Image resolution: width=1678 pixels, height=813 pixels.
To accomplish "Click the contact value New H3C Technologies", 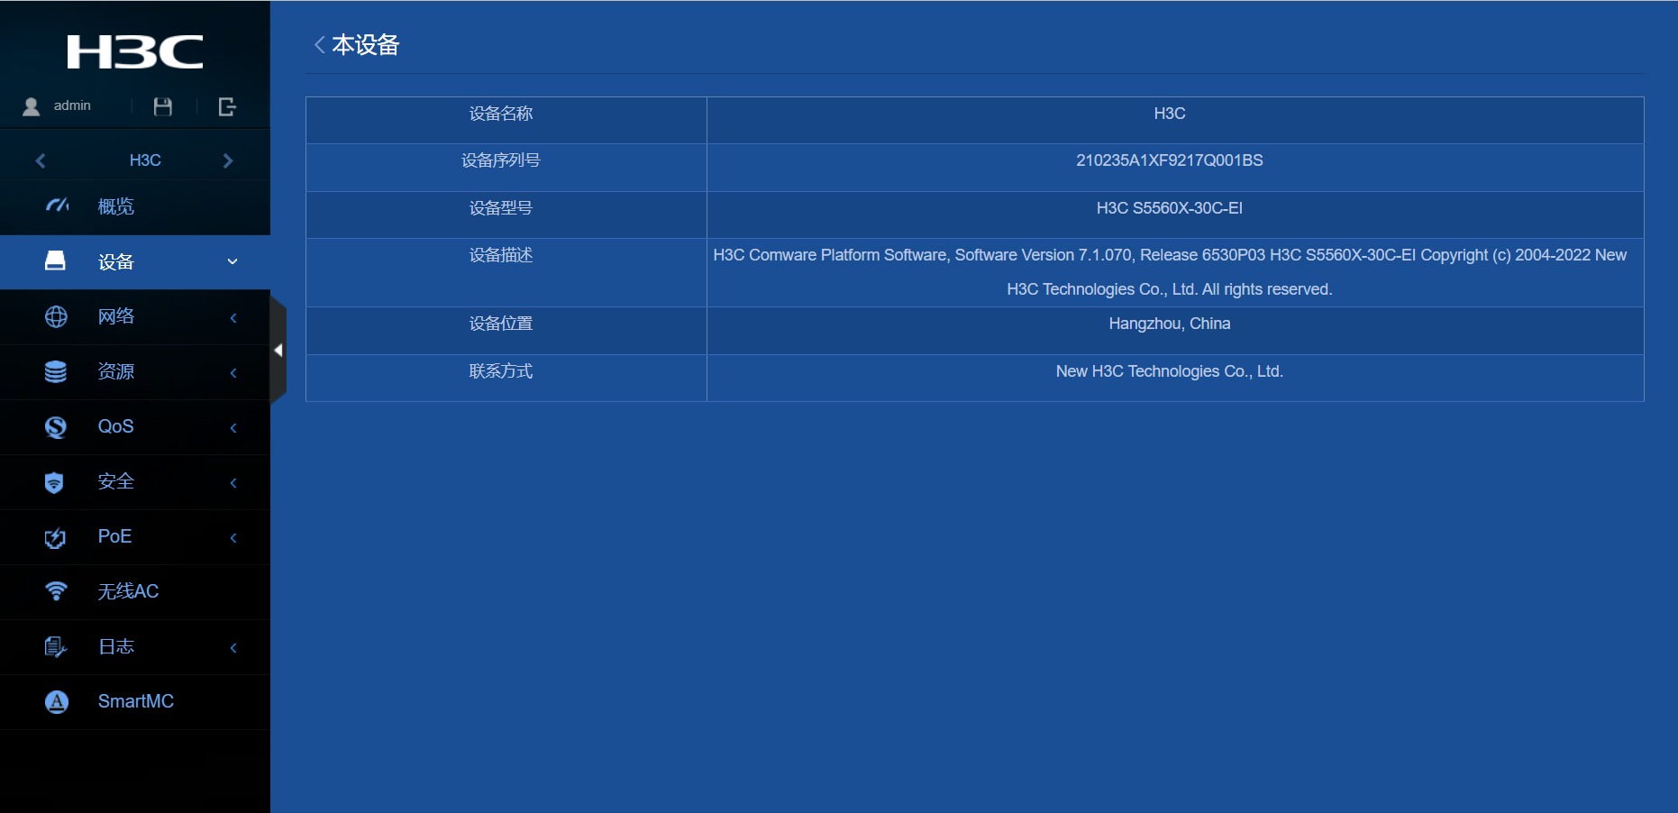I will point(1170,371).
